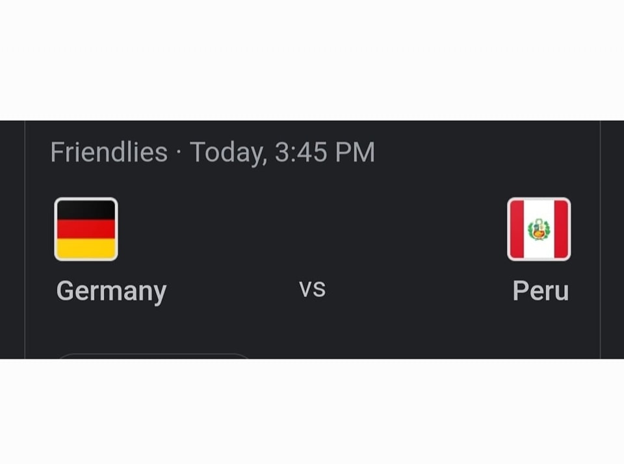Click the blank white area above the match card

click(x=312, y=60)
